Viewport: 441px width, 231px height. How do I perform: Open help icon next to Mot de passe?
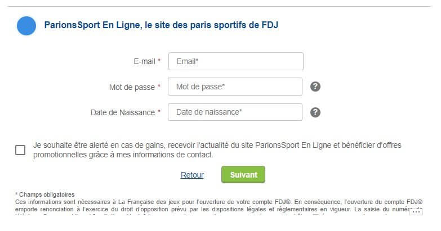pyautogui.click(x=315, y=87)
